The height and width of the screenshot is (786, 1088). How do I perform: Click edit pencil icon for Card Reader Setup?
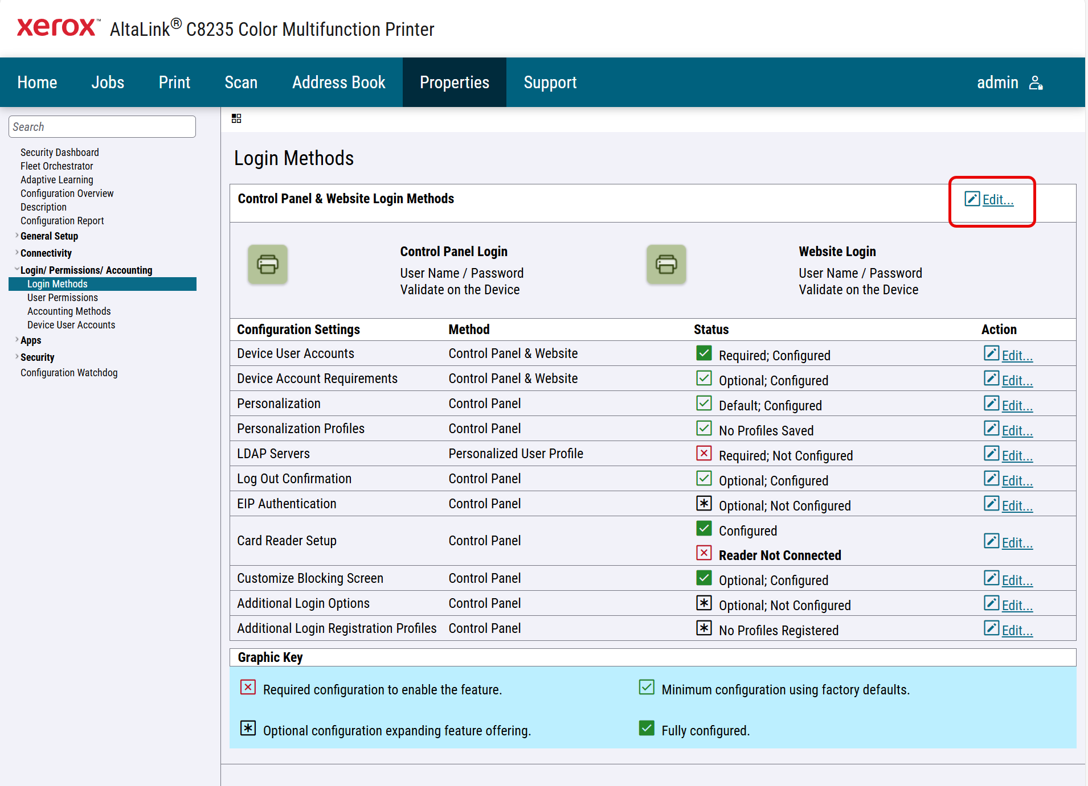[991, 541]
